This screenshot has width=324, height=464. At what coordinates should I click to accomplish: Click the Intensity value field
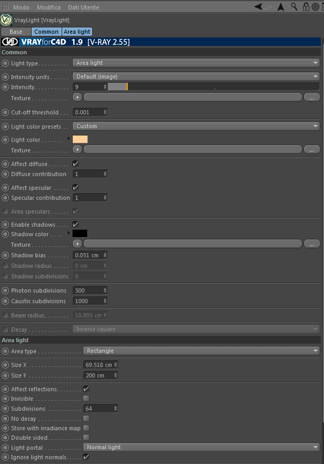pyautogui.click(x=88, y=86)
